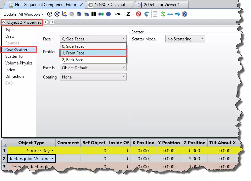
Task: Click the red prohibited circle toolbar icon
Action: pos(138,14)
